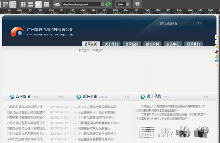This screenshot has width=220, height=143.
Task: Open the last service guide article link
Action: pos(96,139)
